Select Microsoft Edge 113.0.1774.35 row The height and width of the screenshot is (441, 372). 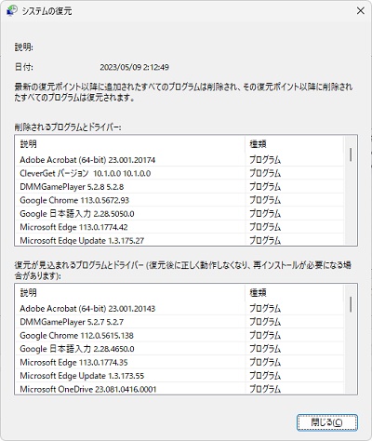(x=179, y=362)
